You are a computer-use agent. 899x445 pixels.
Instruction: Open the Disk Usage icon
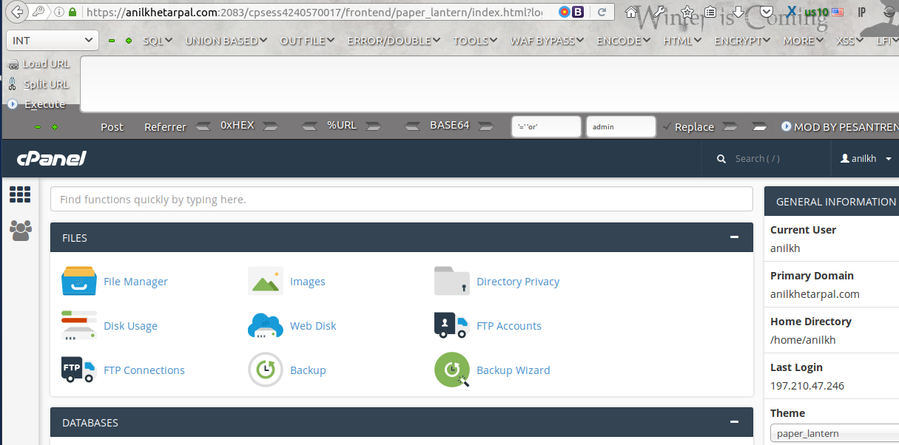click(79, 326)
